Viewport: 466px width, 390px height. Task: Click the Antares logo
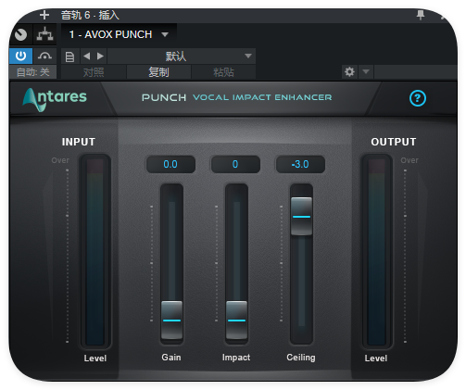(x=55, y=99)
